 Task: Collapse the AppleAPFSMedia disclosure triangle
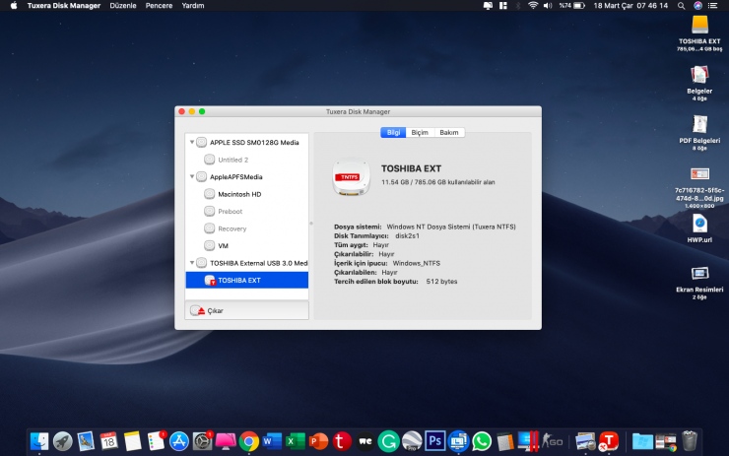(x=191, y=176)
